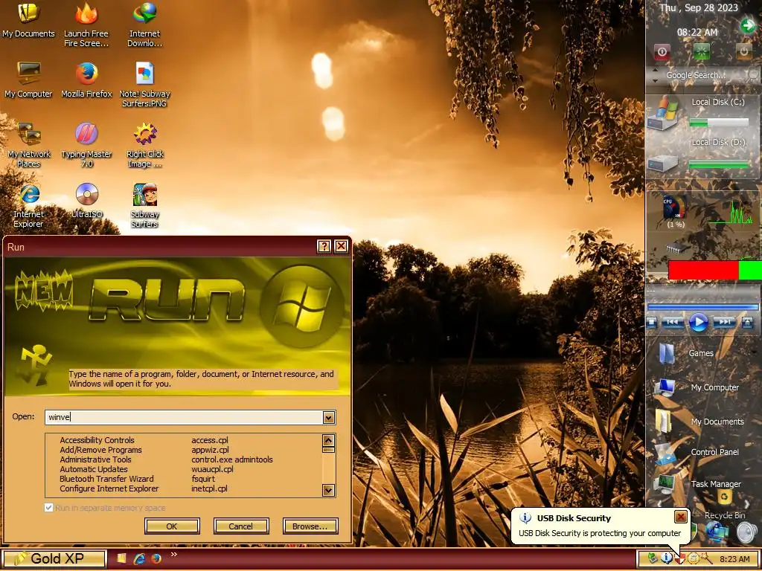Click the magic wand tray icon
Image resolution: width=762 pixels, height=571 pixels.
tap(706, 559)
